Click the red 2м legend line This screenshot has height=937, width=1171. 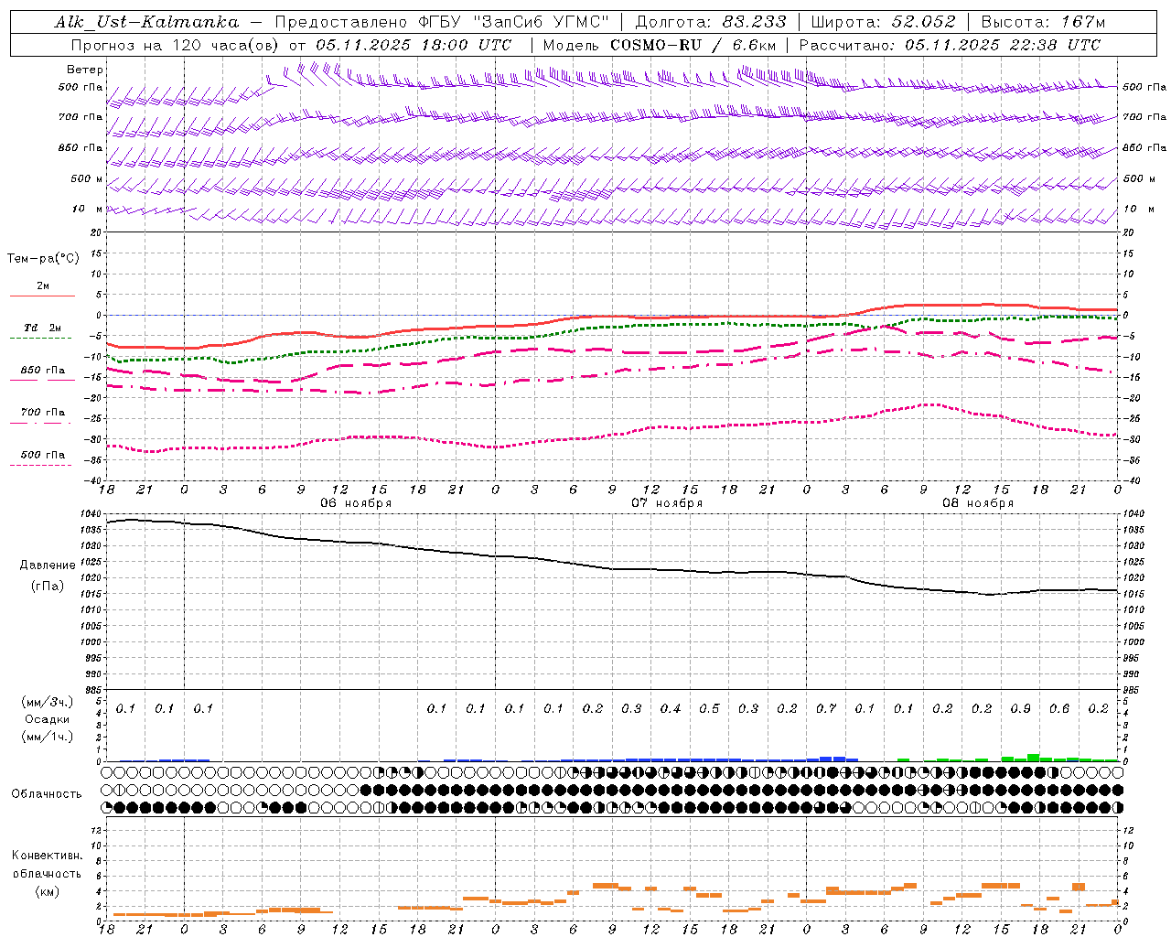pos(42,296)
